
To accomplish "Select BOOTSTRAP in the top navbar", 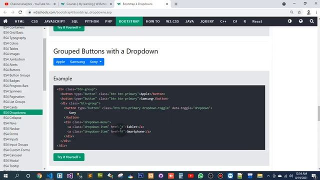I will [129, 21].
